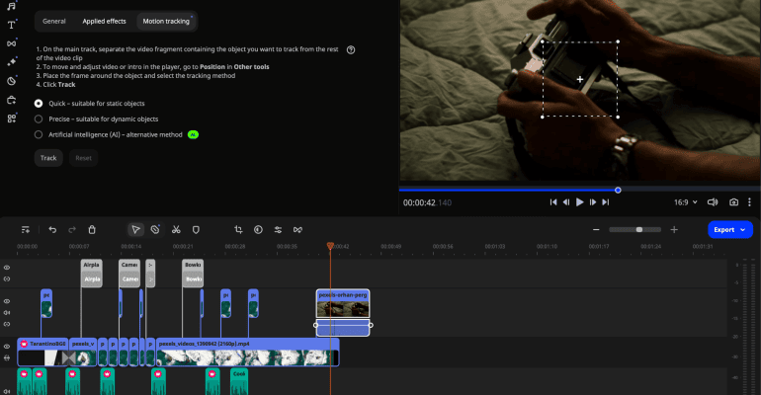The width and height of the screenshot is (761, 395).
Task: Toggle the link icon on the titles track
Action: 7,279
